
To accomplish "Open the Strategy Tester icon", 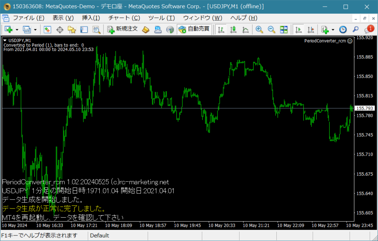I will pyautogui.click(x=96, y=30).
